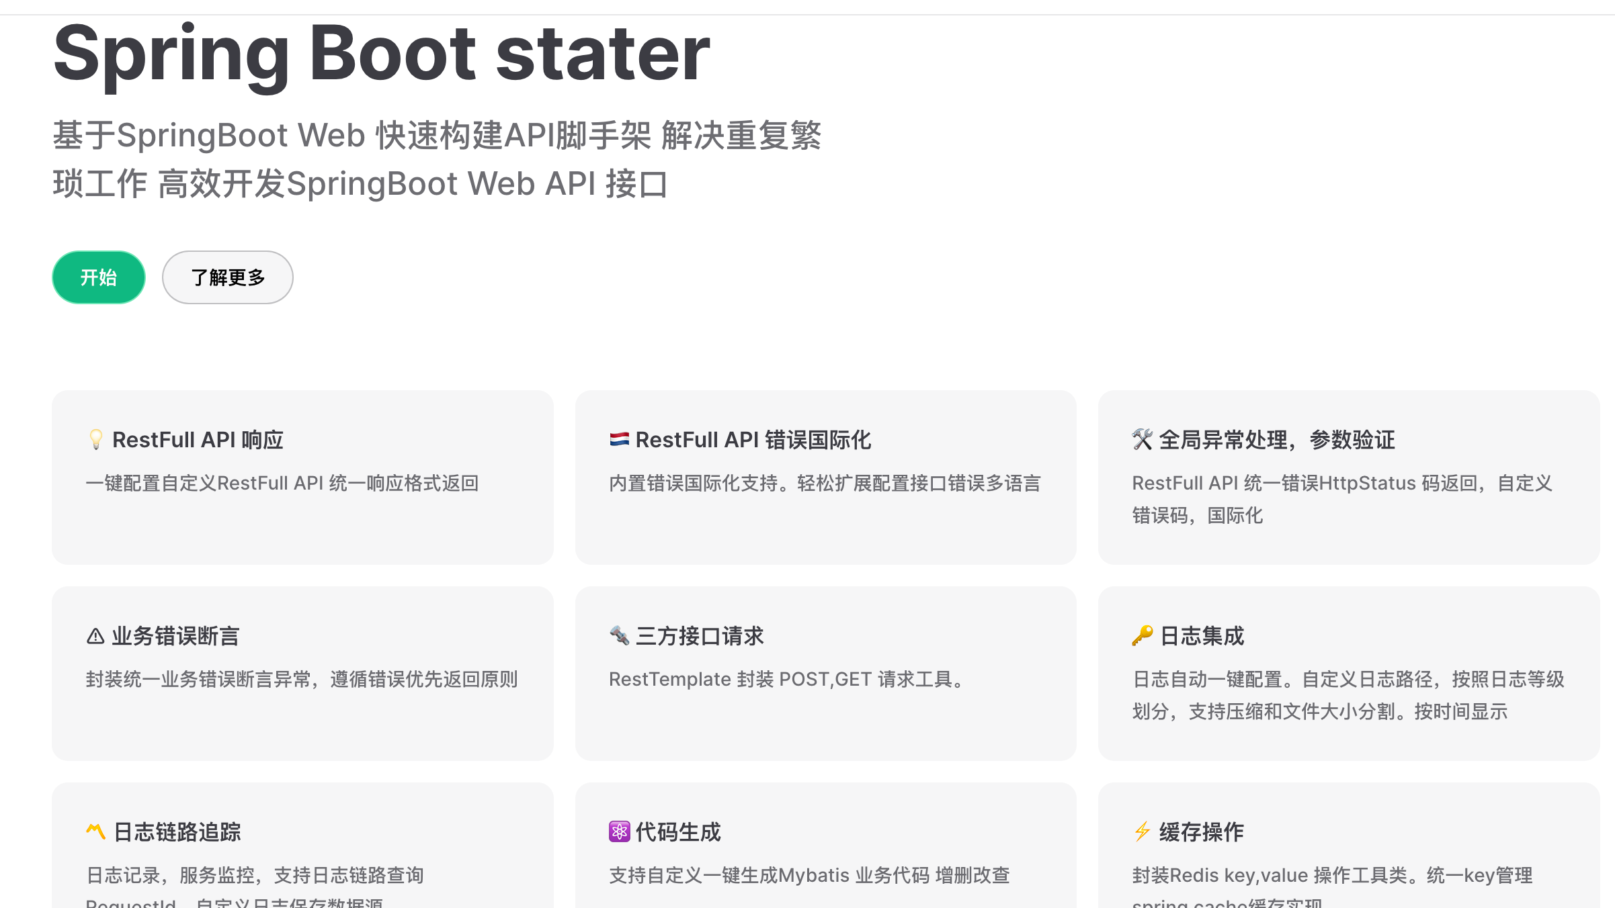Select the 全局异常处理，参数验证 card title
The height and width of the screenshot is (908, 1615).
[x=1277, y=440]
